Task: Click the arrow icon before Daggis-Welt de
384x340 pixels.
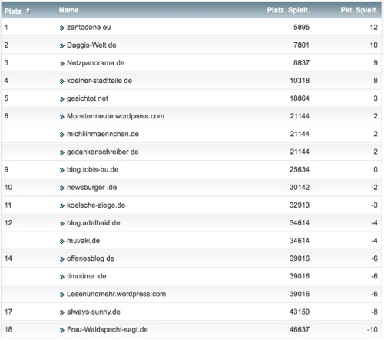Action: point(61,46)
